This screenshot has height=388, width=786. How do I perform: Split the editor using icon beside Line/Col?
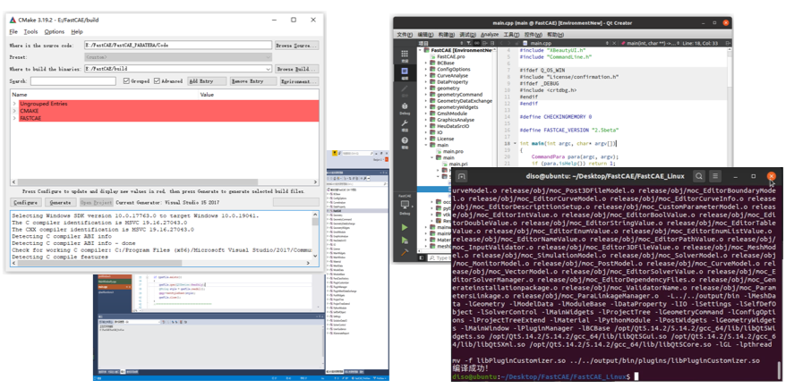coord(727,44)
